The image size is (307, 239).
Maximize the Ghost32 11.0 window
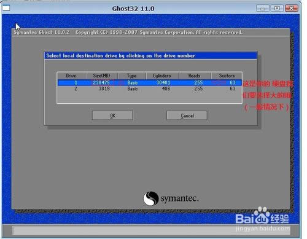[x=277, y=9]
